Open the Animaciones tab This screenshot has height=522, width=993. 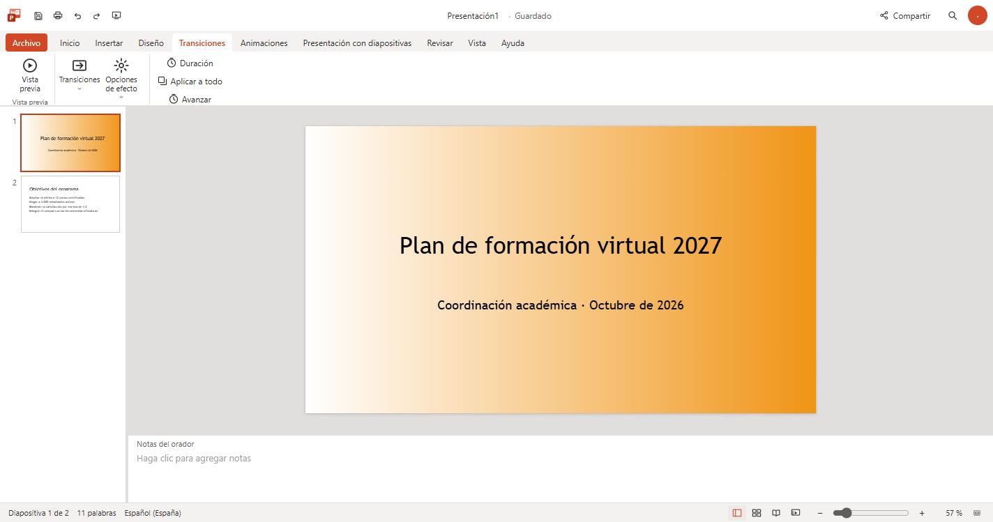tap(264, 43)
